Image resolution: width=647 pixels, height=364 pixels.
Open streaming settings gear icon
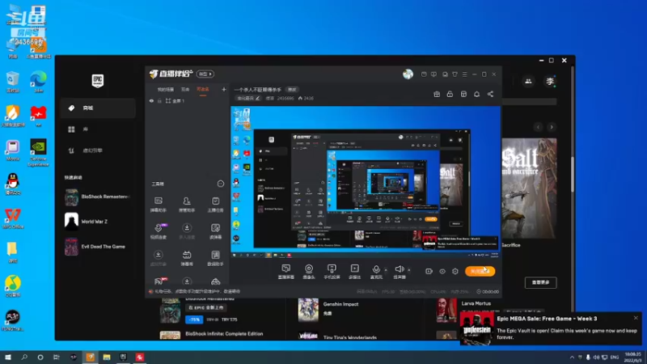[x=455, y=272]
